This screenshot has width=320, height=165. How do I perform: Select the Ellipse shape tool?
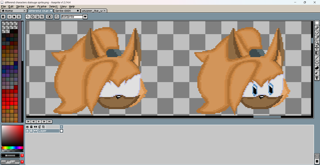(317, 63)
